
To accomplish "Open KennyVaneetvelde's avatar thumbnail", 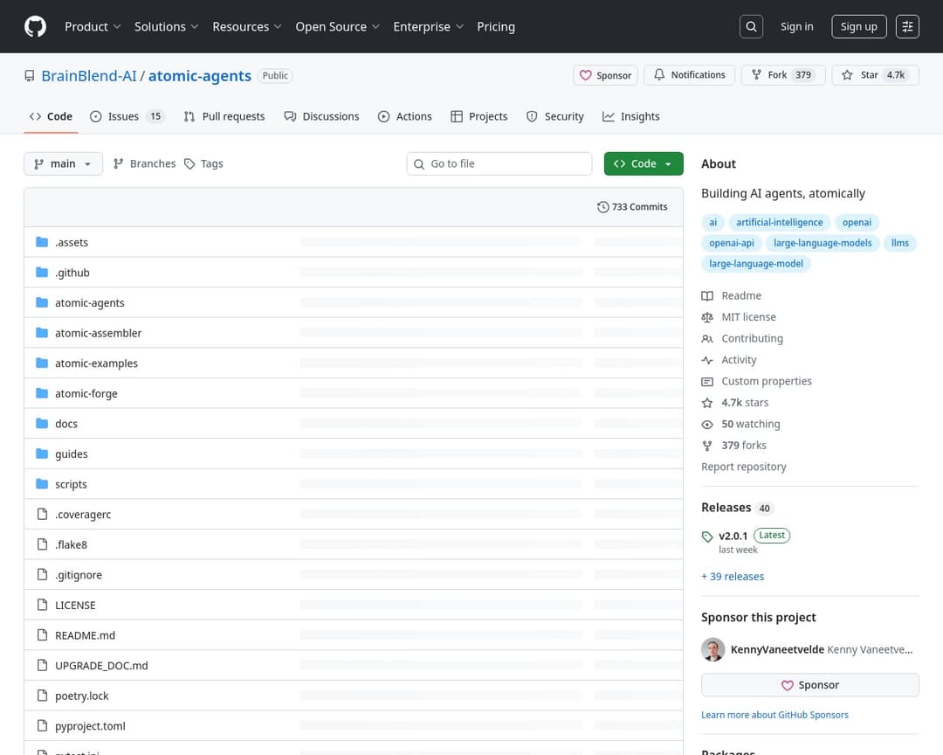I will click(713, 649).
